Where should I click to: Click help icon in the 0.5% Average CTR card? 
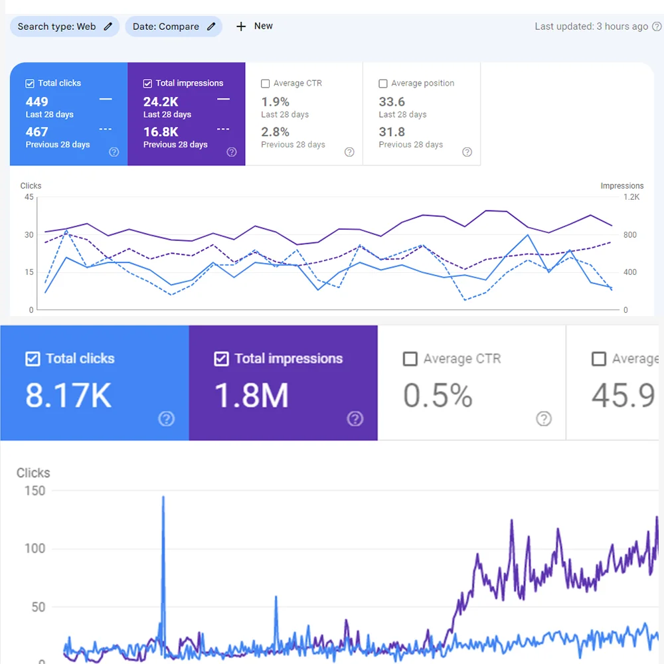(544, 418)
